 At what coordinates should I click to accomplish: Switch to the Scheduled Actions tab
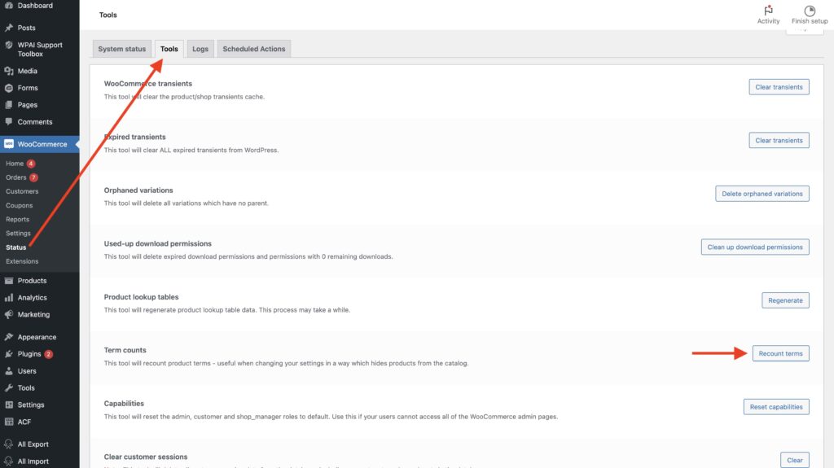tap(254, 49)
